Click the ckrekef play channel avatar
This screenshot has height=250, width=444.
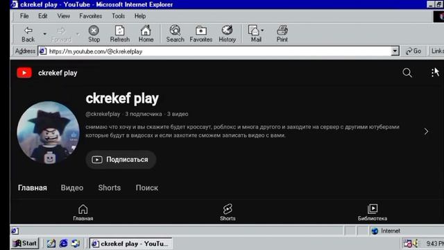(48, 133)
